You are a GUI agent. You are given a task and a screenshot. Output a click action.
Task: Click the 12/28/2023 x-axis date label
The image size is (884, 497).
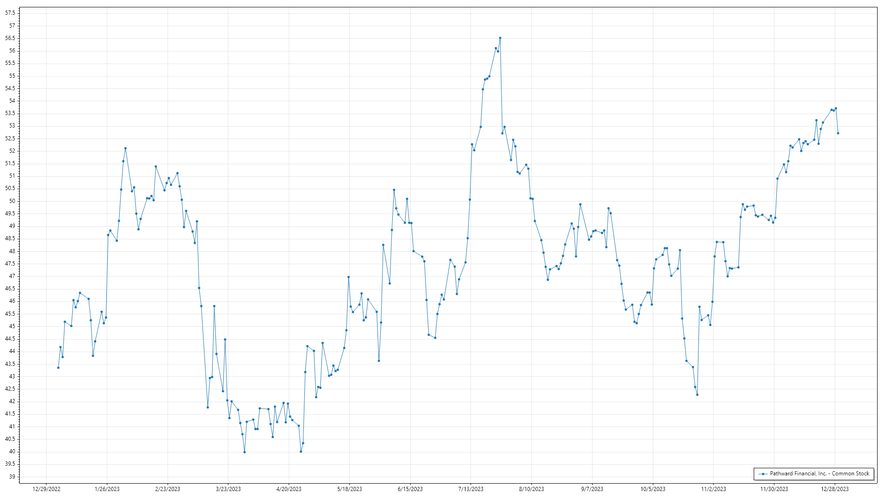click(835, 489)
